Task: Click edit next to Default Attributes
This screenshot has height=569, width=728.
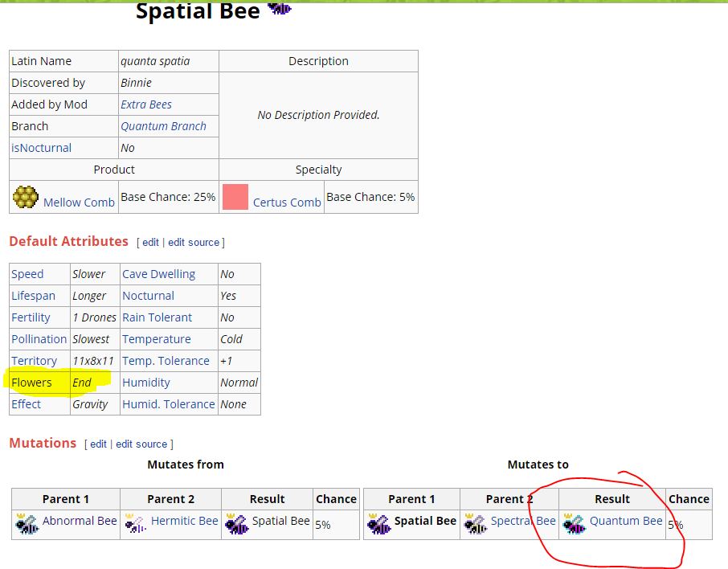Action: (150, 242)
